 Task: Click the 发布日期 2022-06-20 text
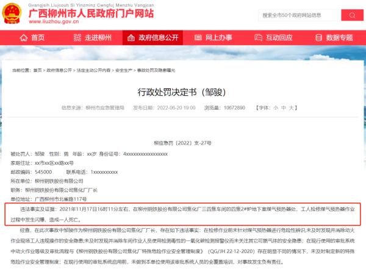(x=164, y=108)
